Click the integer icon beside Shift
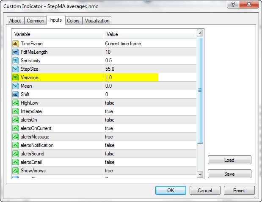Screen dimensions: 262x202 click(x=16, y=94)
